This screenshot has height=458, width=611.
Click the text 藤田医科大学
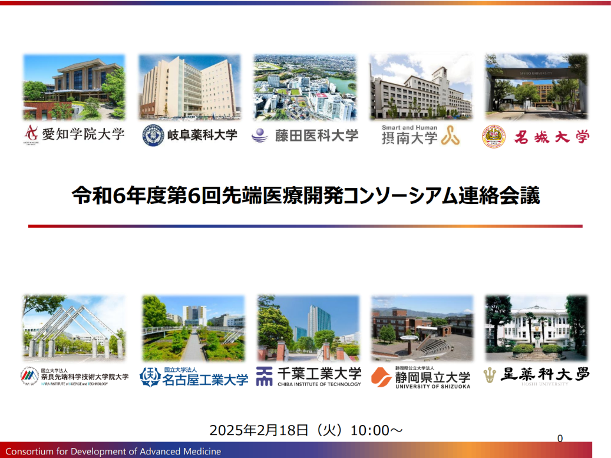click(316, 136)
